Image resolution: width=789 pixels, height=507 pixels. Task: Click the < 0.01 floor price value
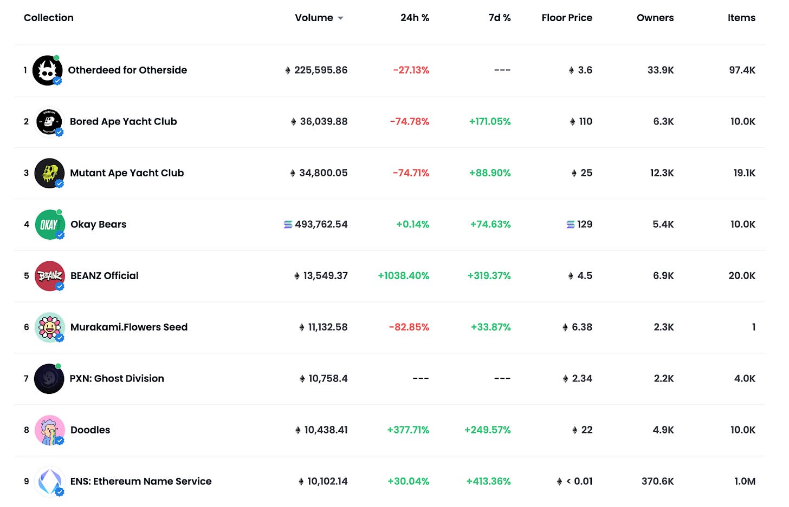[579, 482]
